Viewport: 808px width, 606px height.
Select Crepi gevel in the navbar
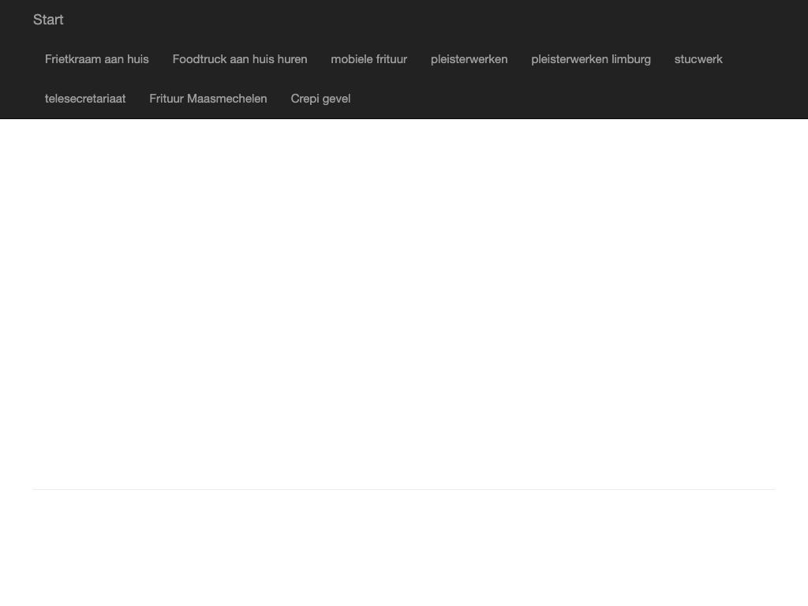tap(320, 99)
